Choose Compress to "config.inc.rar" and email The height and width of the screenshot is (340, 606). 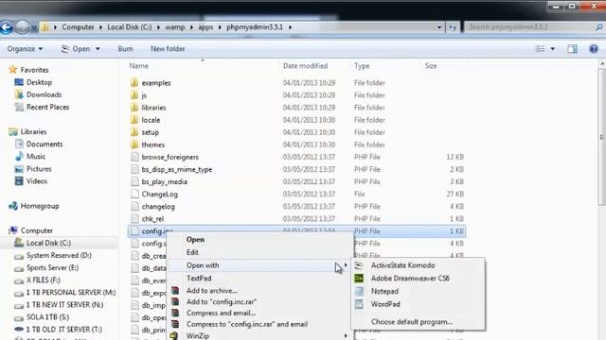point(247,324)
